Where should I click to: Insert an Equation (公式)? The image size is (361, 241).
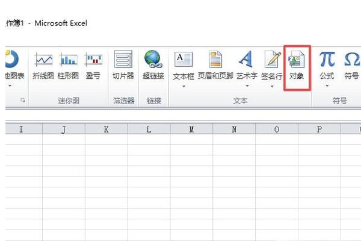[x=327, y=66]
